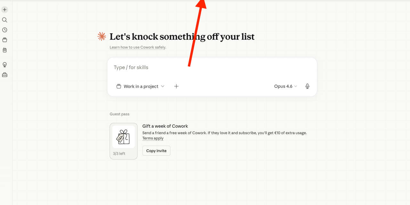Expand the "Work in a project" dropdown
Image resolution: width=410 pixels, height=205 pixels.
140,86
